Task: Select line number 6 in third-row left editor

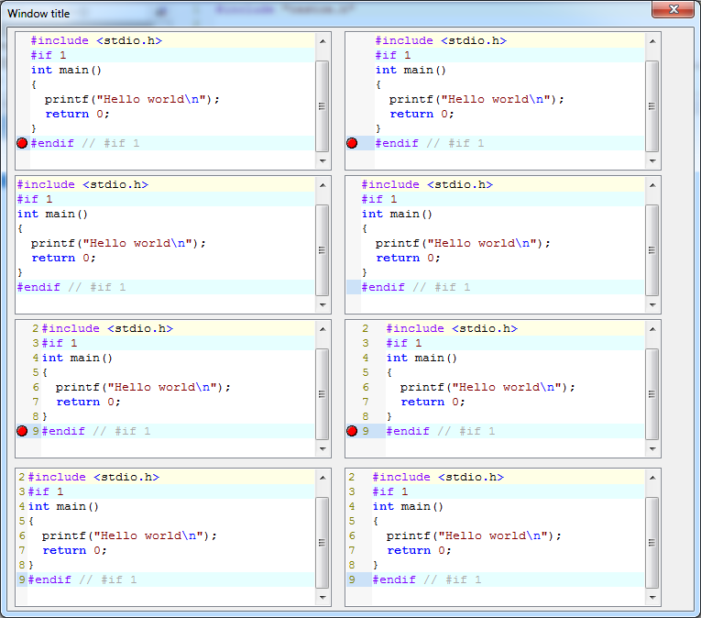Action: tap(36, 387)
